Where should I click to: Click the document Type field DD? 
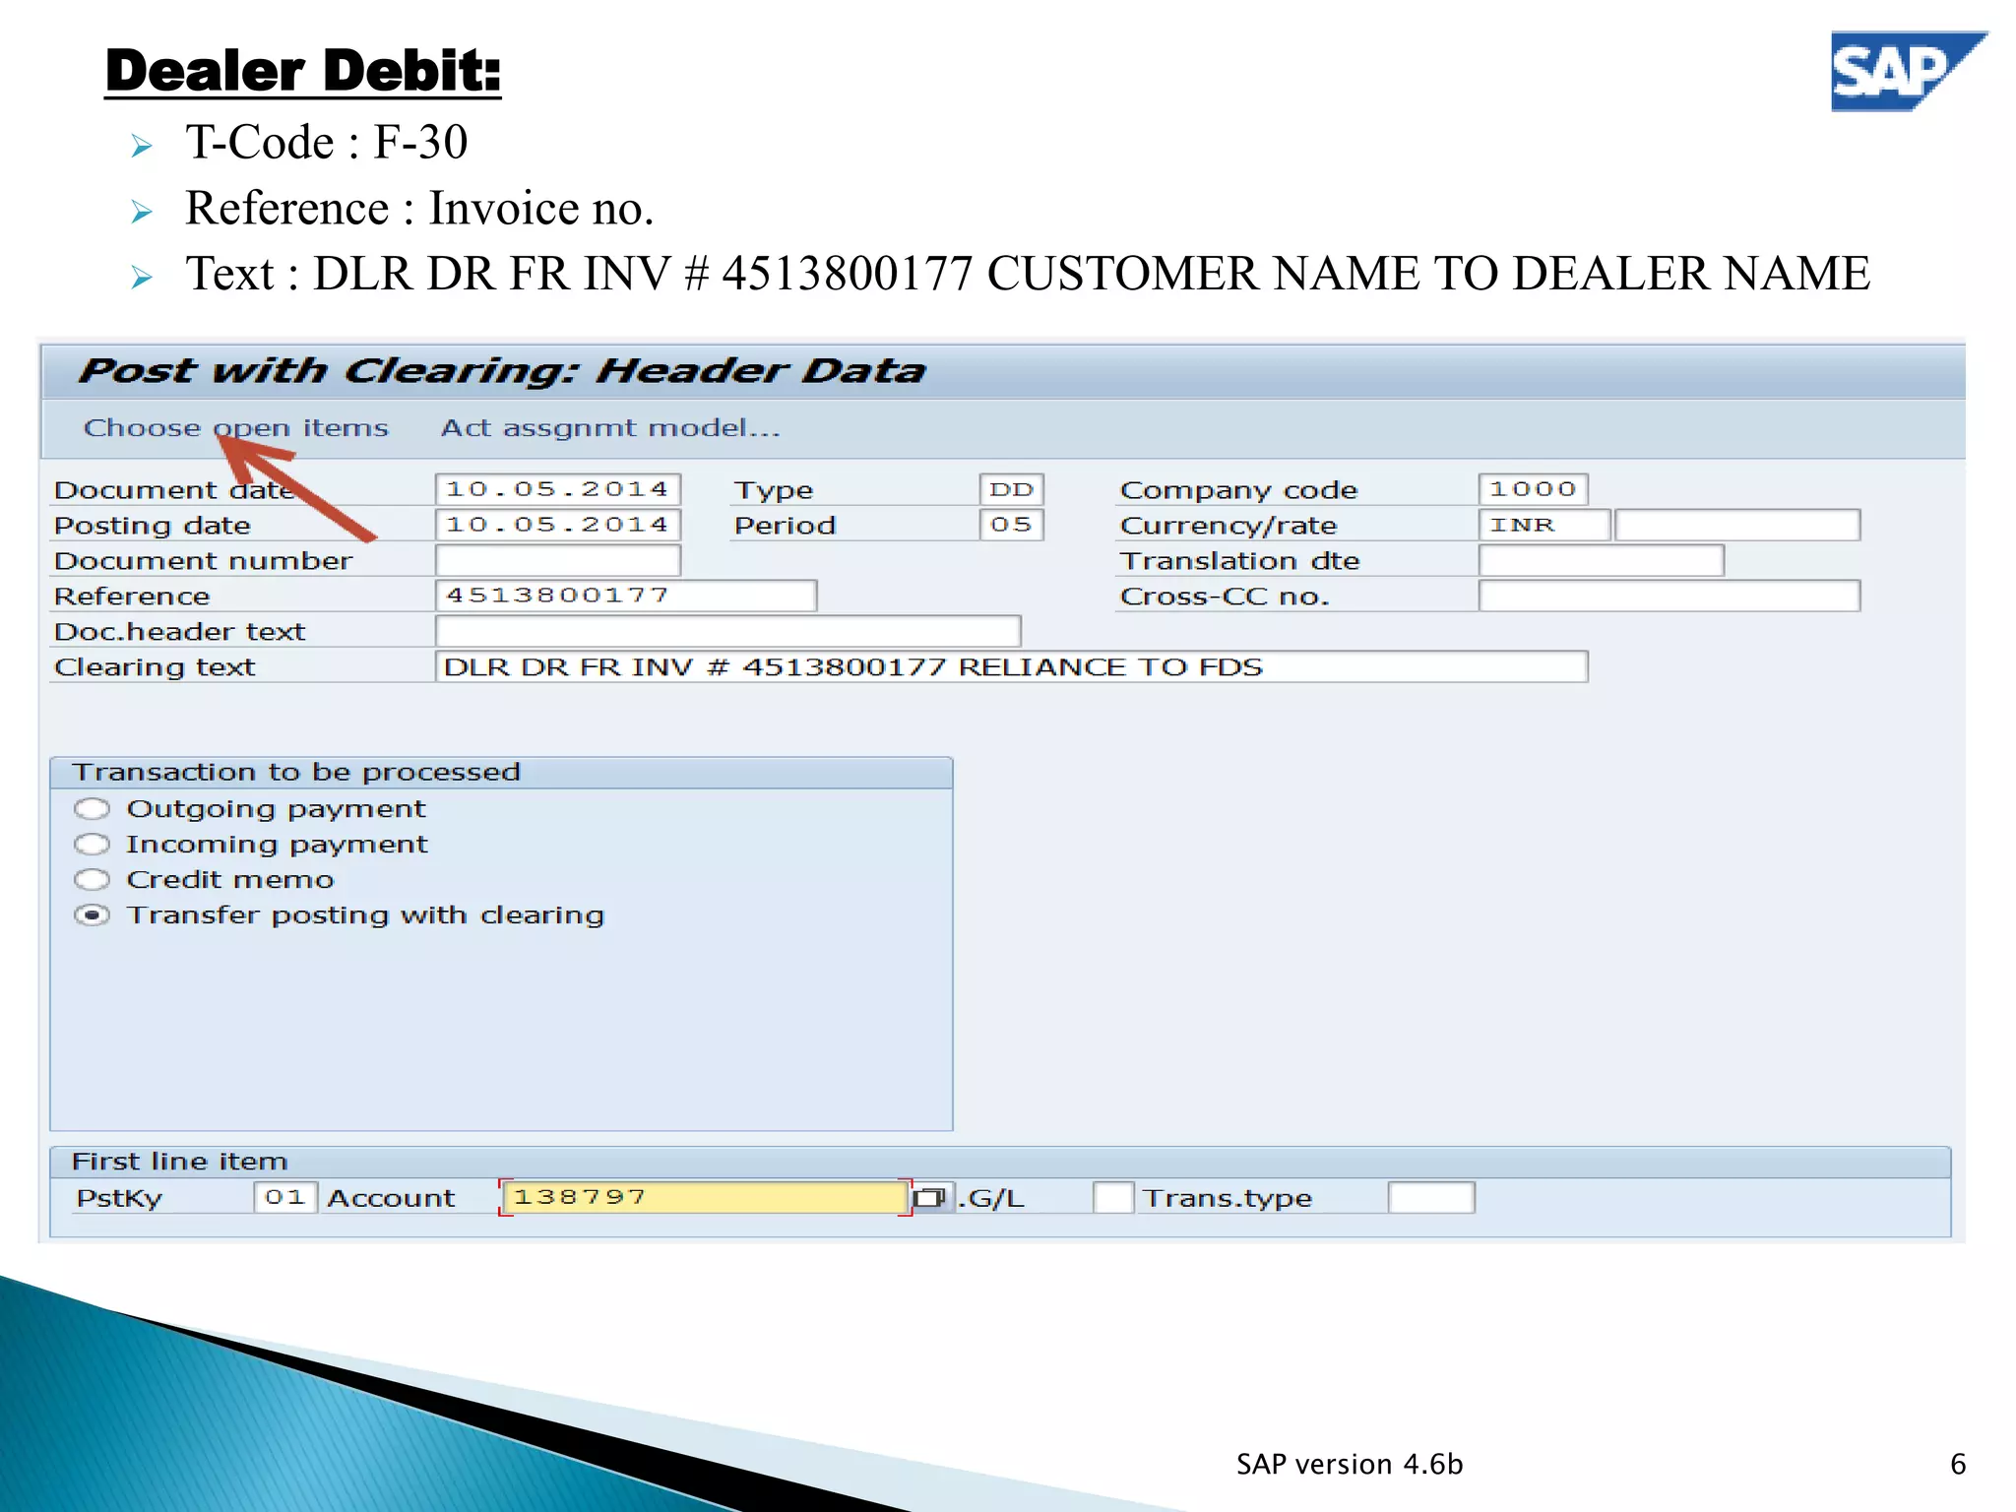pyautogui.click(x=1012, y=489)
